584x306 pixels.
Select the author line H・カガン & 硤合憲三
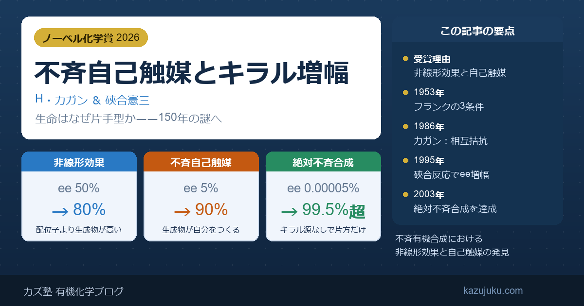pos(92,101)
